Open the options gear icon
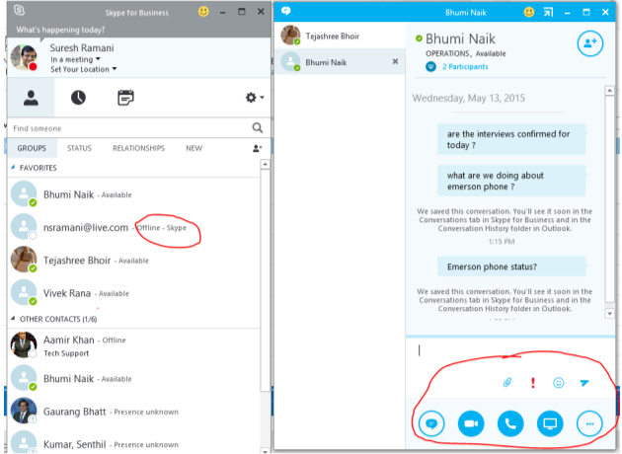The height and width of the screenshot is (454, 622). click(251, 97)
